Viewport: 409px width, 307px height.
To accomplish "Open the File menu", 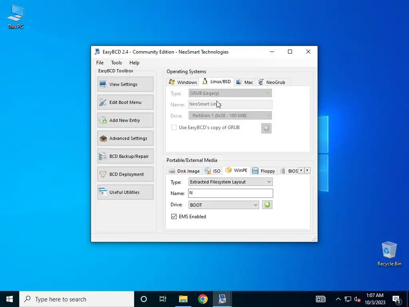I will 99,63.
